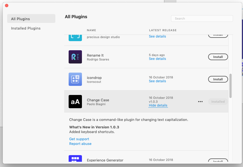The width and height of the screenshot is (243, 167).
Task: Click the plugin list vertical scrollbar
Action: [231, 86]
